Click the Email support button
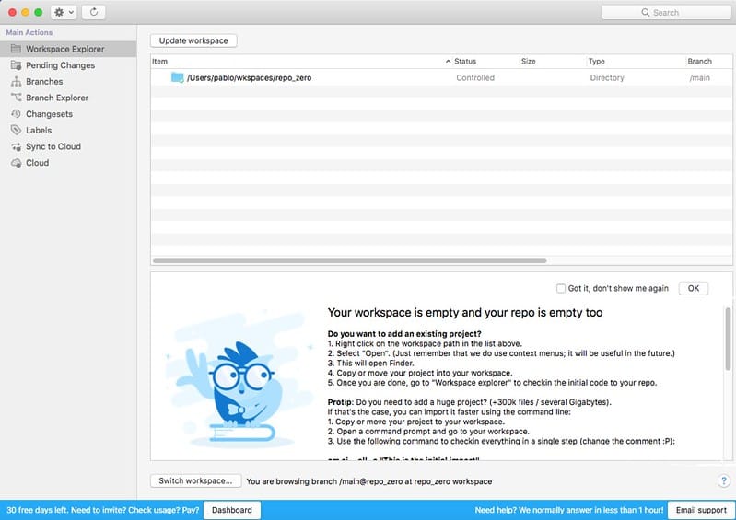This screenshot has width=736, height=520. point(701,510)
